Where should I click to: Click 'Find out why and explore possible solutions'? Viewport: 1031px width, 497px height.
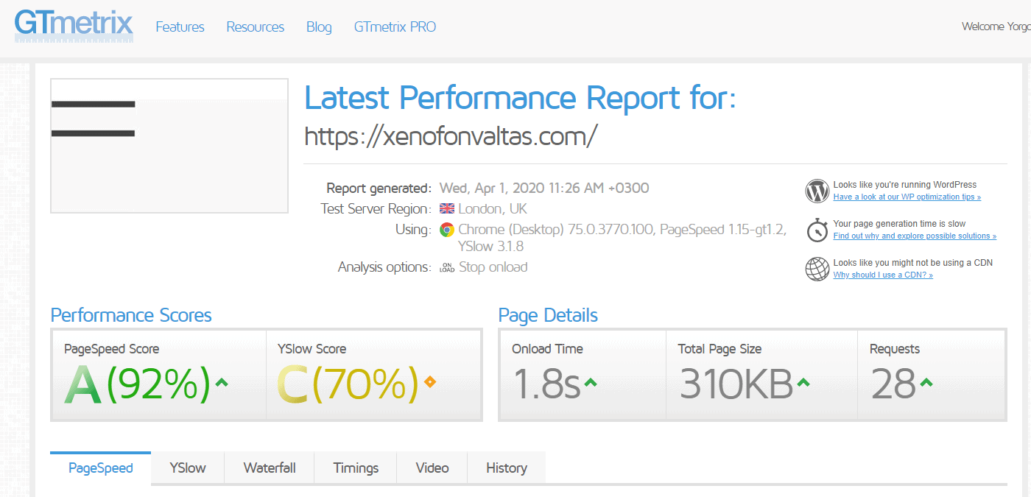pos(915,236)
